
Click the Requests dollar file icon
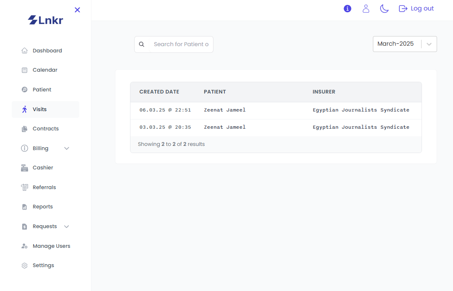pyautogui.click(x=25, y=226)
